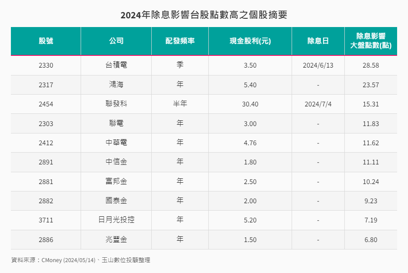Click index points value 15.31

coord(371,104)
